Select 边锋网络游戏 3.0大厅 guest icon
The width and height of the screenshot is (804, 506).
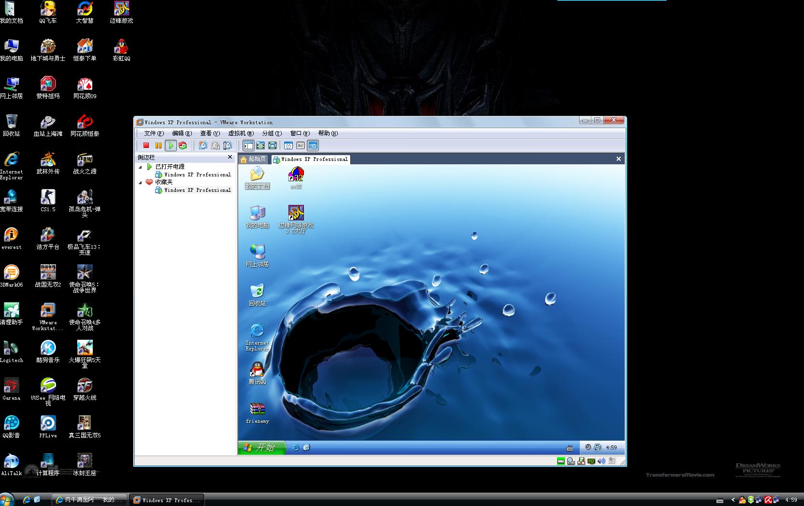coord(296,219)
